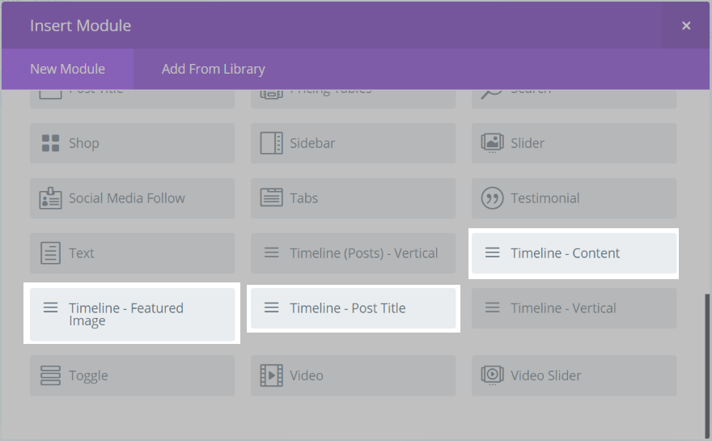Select the Social Media Follow icon
This screenshot has height=441, width=712.
50,198
